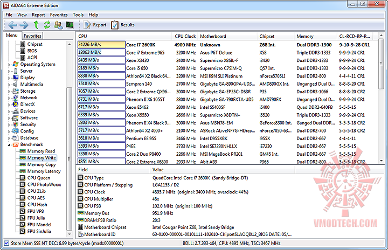Select the Chipset tree icon

pos(23,44)
